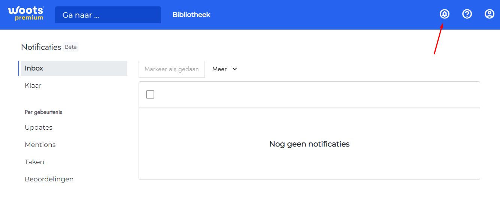Open the help question mark icon
The width and height of the screenshot is (500, 205).
[x=467, y=14]
